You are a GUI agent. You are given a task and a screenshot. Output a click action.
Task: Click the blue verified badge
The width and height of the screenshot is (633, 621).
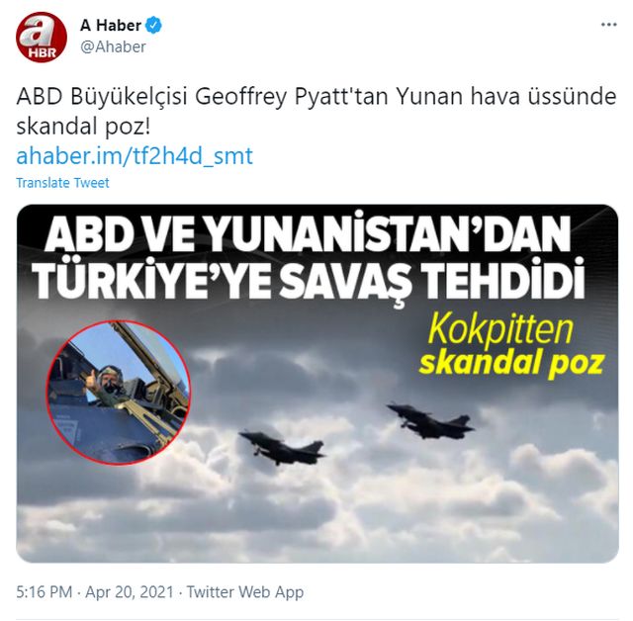153,26
